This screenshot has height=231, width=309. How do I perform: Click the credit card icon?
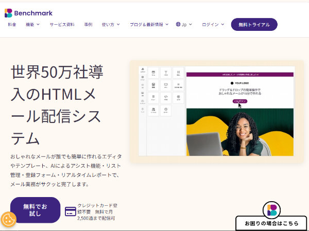[71, 211]
